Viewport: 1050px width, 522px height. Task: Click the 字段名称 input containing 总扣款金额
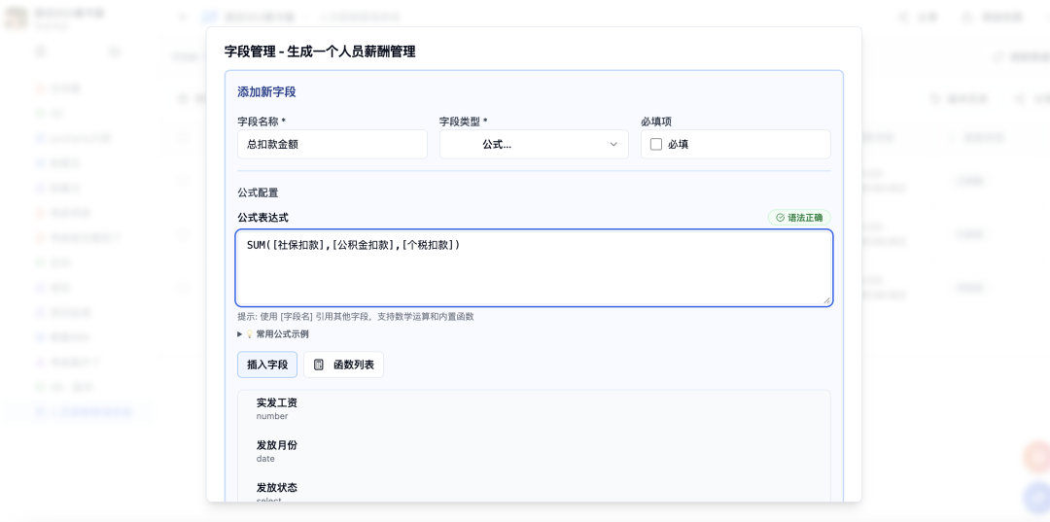click(x=332, y=144)
